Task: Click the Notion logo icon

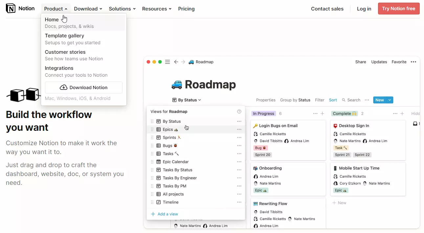Action: pos(11,9)
